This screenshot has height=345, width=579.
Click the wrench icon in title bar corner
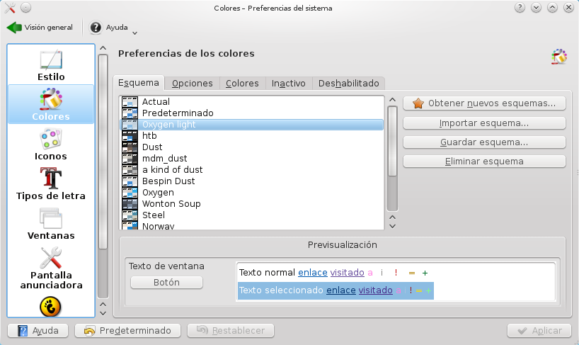click(x=10, y=8)
